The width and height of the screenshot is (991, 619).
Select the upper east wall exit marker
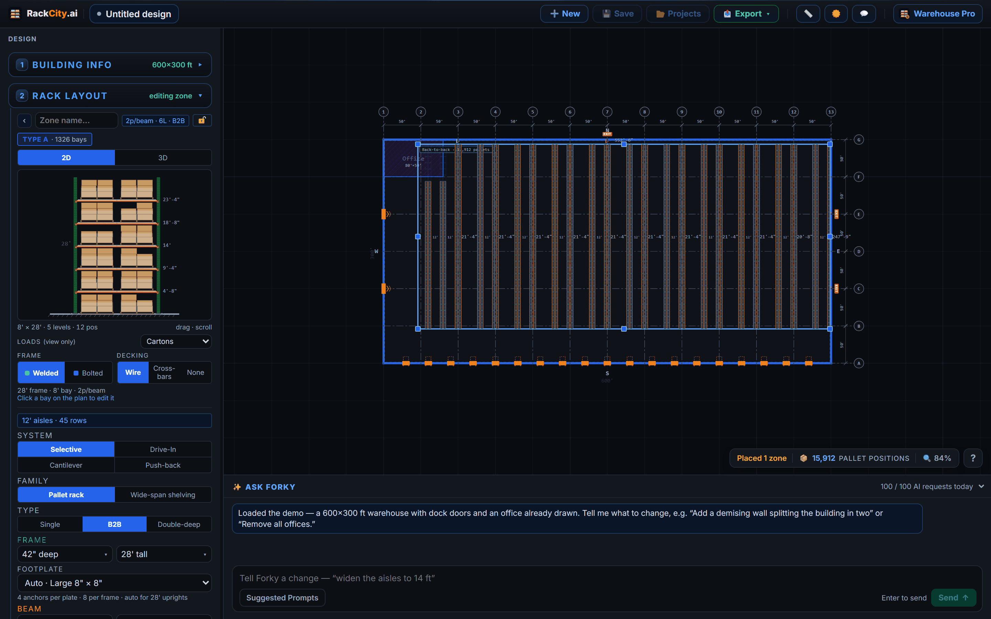click(837, 214)
